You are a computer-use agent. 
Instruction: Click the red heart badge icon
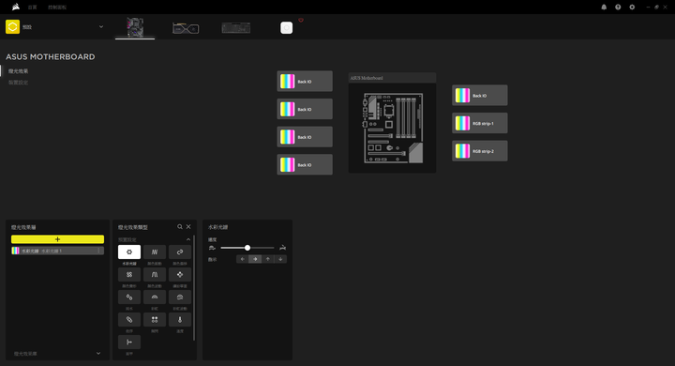pyautogui.click(x=301, y=21)
